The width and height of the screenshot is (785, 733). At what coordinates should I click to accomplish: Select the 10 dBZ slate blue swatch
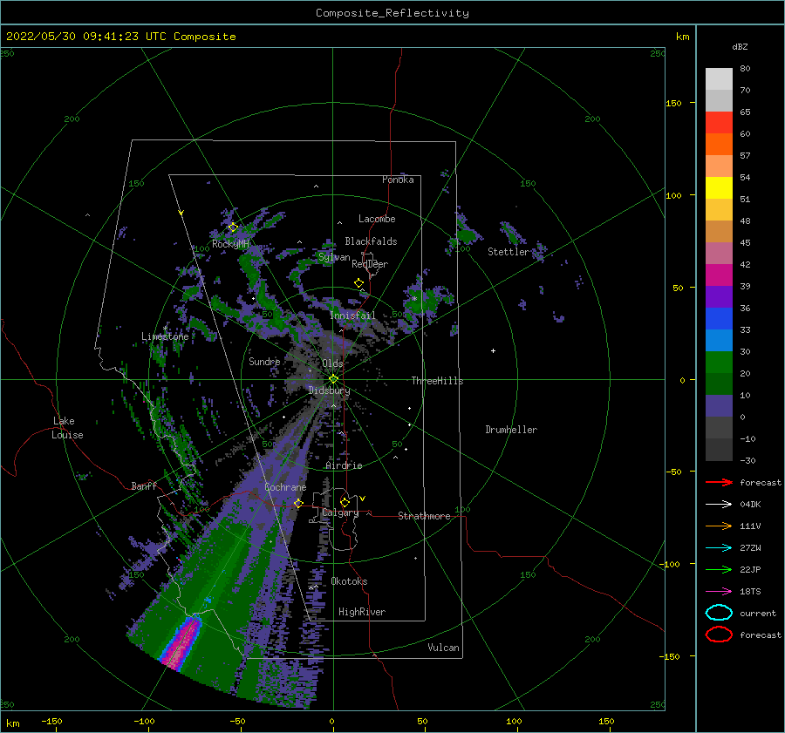[719, 406]
